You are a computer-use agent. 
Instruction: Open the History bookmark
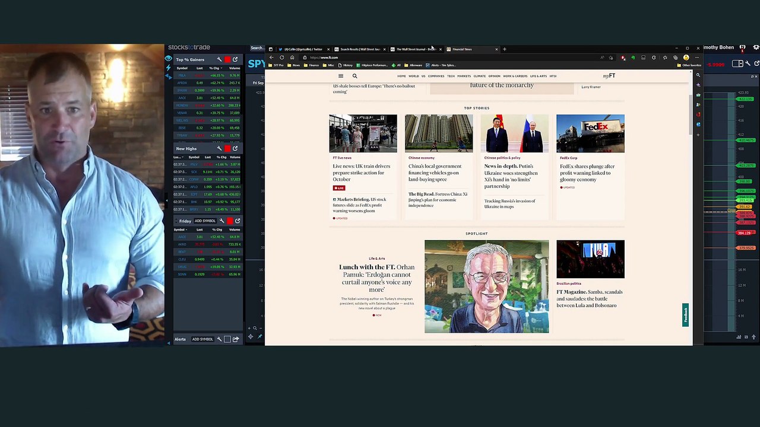click(x=346, y=65)
